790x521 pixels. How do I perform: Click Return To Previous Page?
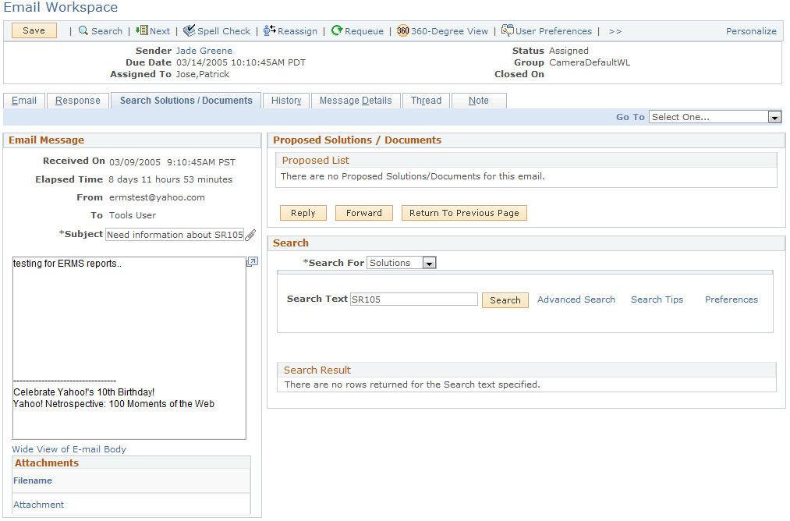coord(464,212)
